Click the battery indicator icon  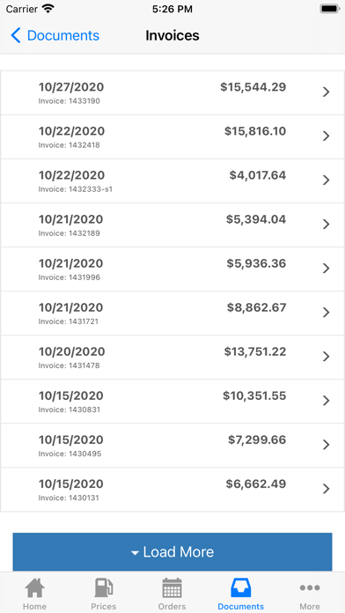(330, 9)
